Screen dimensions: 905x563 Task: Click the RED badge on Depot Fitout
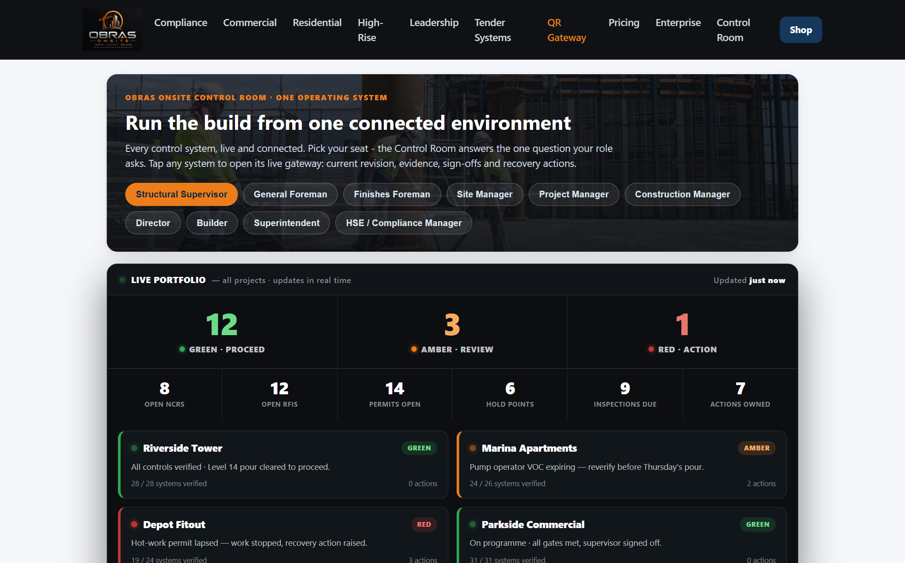(x=424, y=525)
